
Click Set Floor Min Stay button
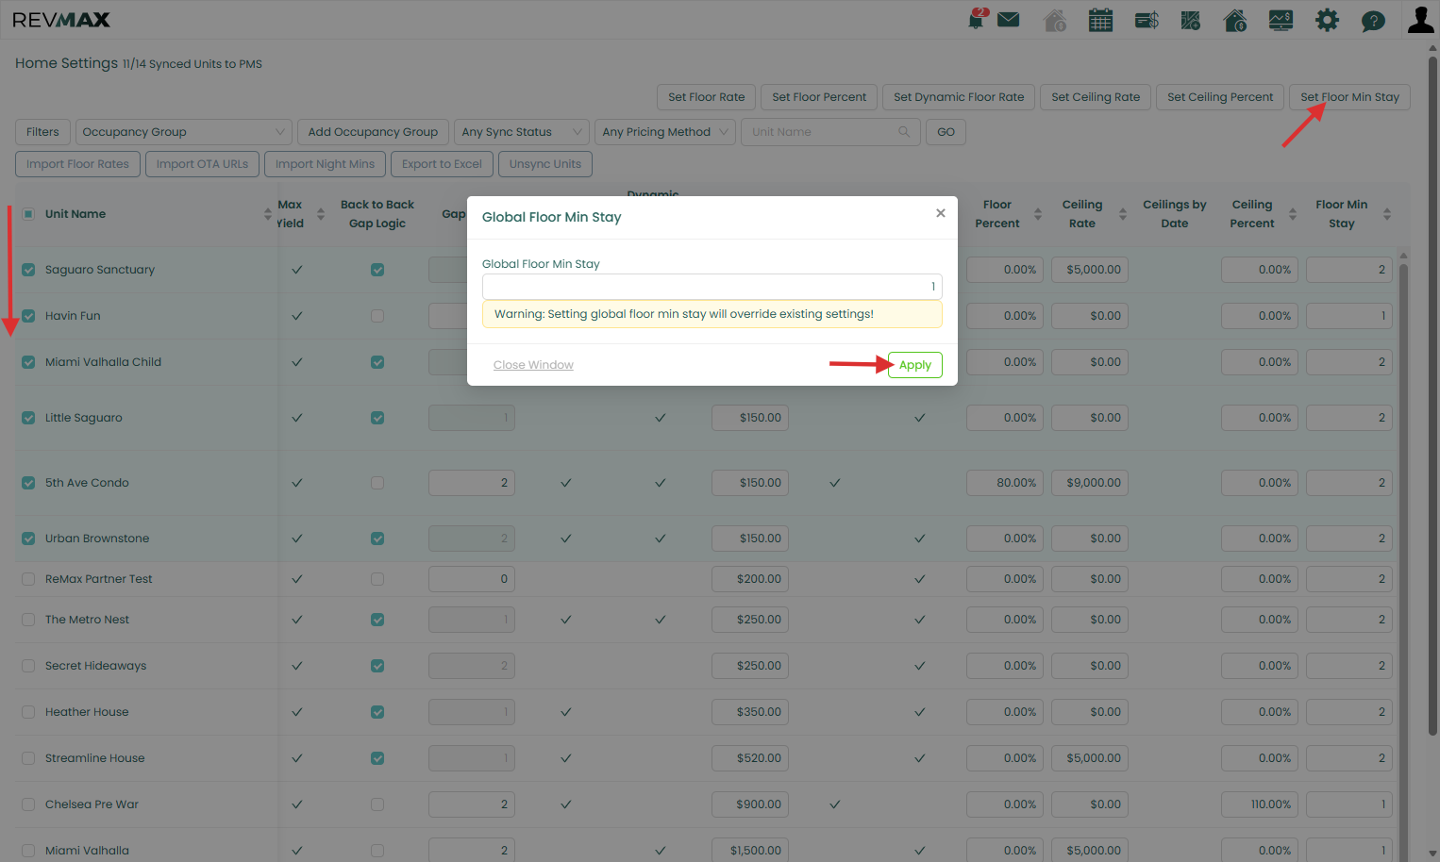1349,97
